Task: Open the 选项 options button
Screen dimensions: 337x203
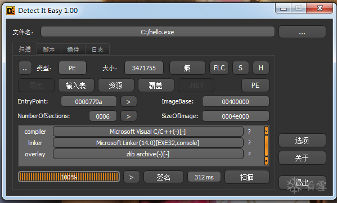Action: pos(302,141)
